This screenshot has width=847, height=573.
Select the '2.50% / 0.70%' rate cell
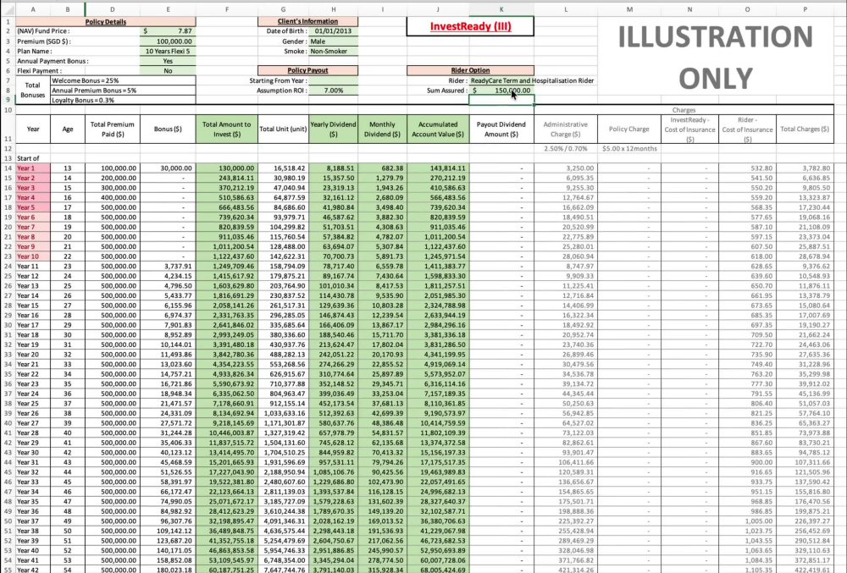pos(566,148)
